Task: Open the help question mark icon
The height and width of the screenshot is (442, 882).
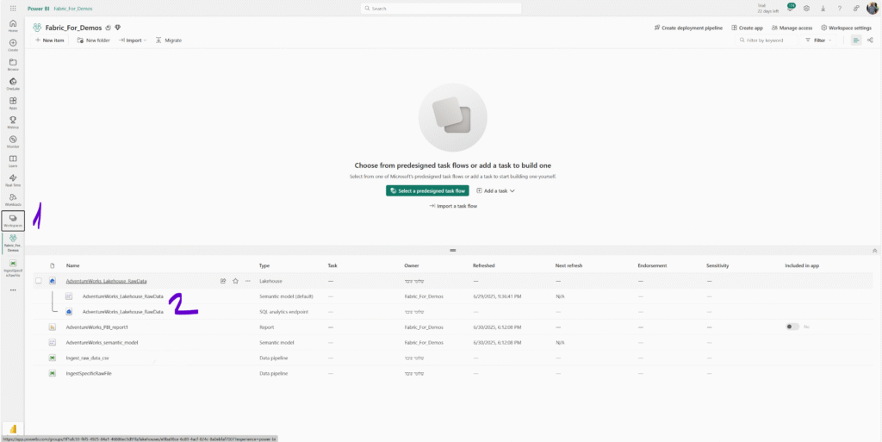Action: [839, 9]
